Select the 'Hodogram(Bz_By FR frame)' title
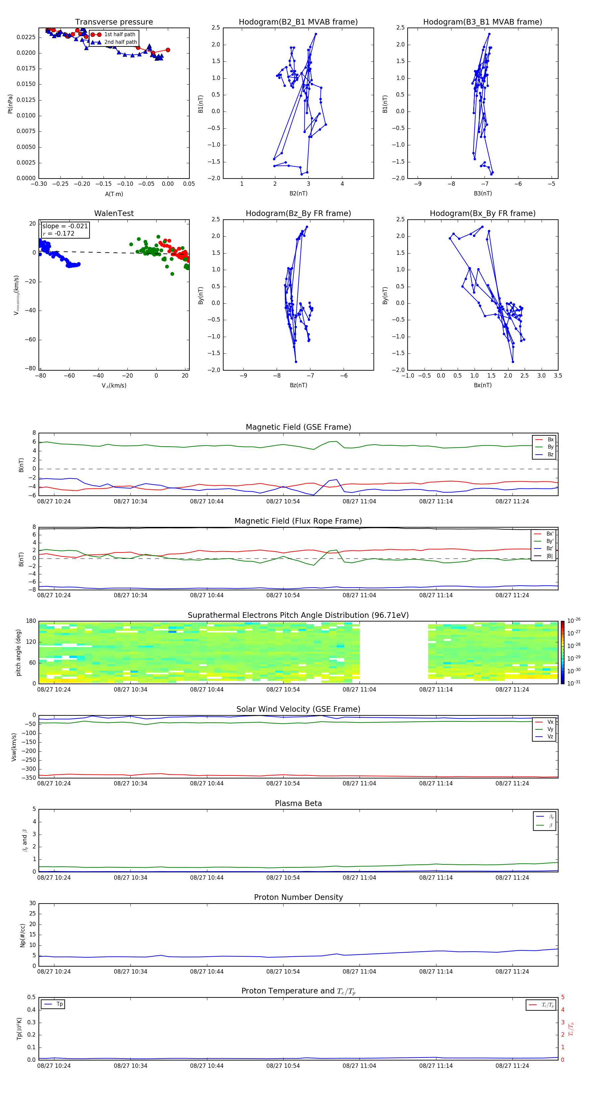597x1095 pixels. [298, 213]
